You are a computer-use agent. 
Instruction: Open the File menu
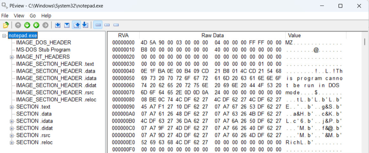[5, 16]
